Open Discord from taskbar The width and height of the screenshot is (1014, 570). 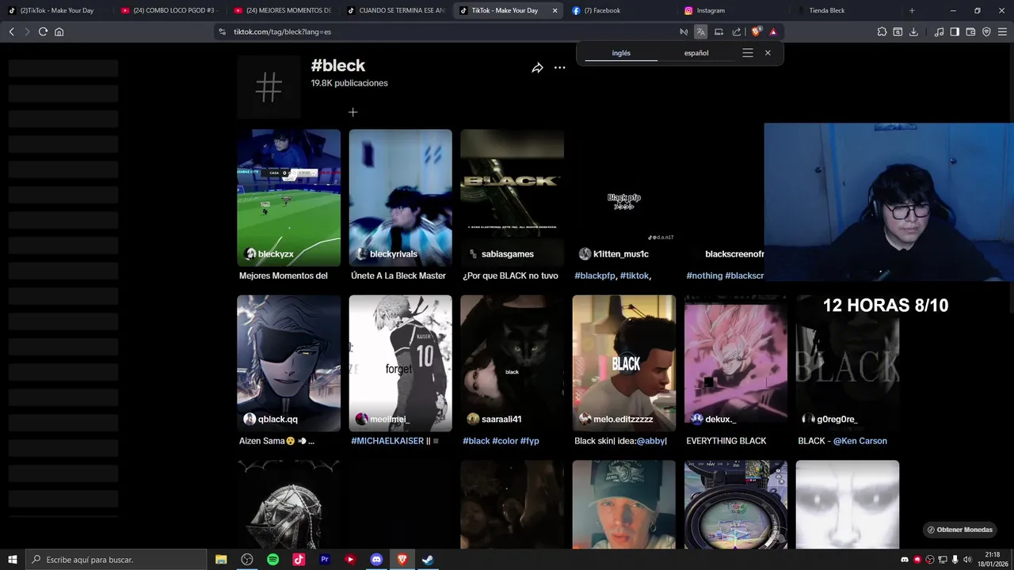point(376,560)
